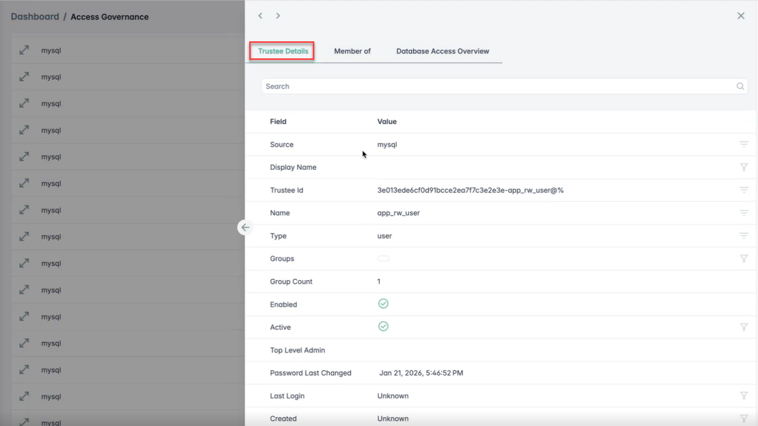Click the Dashboard breadcrumb link

point(35,17)
